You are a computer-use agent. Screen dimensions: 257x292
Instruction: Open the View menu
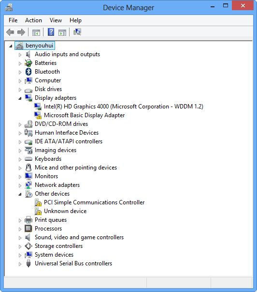[x=56, y=20]
